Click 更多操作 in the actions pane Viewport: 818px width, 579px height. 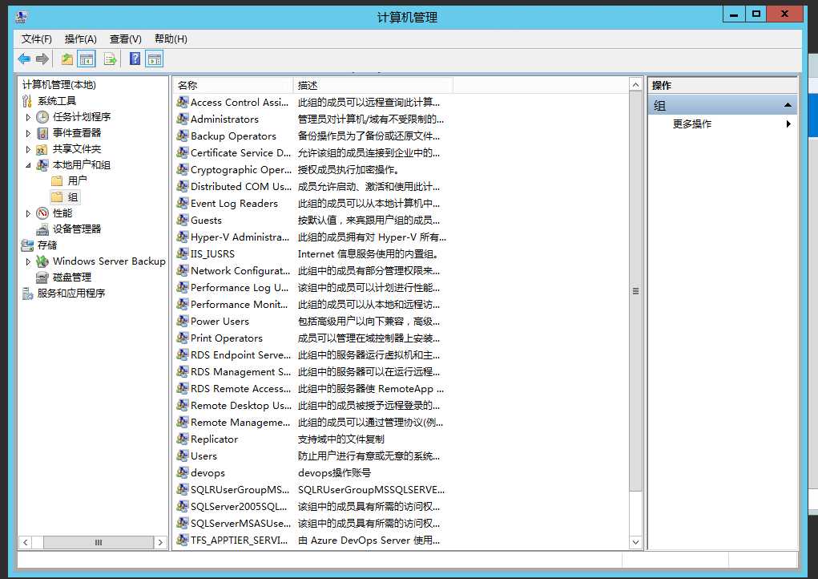point(692,124)
